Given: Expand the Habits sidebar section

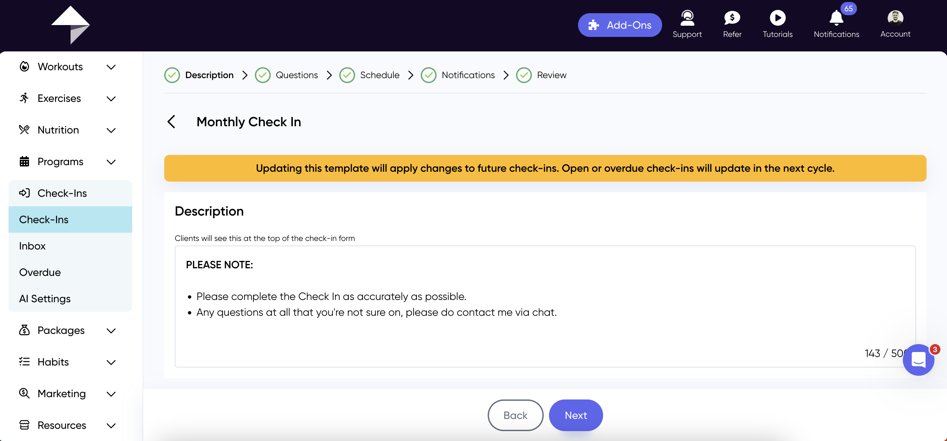Looking at the screenshot, I should coord(68,362).
